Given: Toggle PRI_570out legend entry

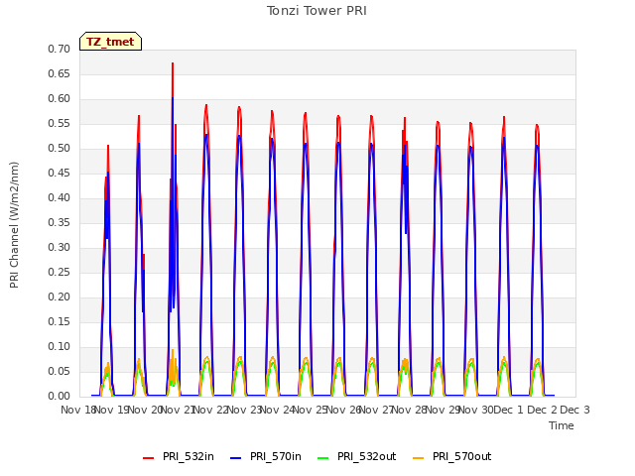Looking at the screenshot, I should point(452,456).
